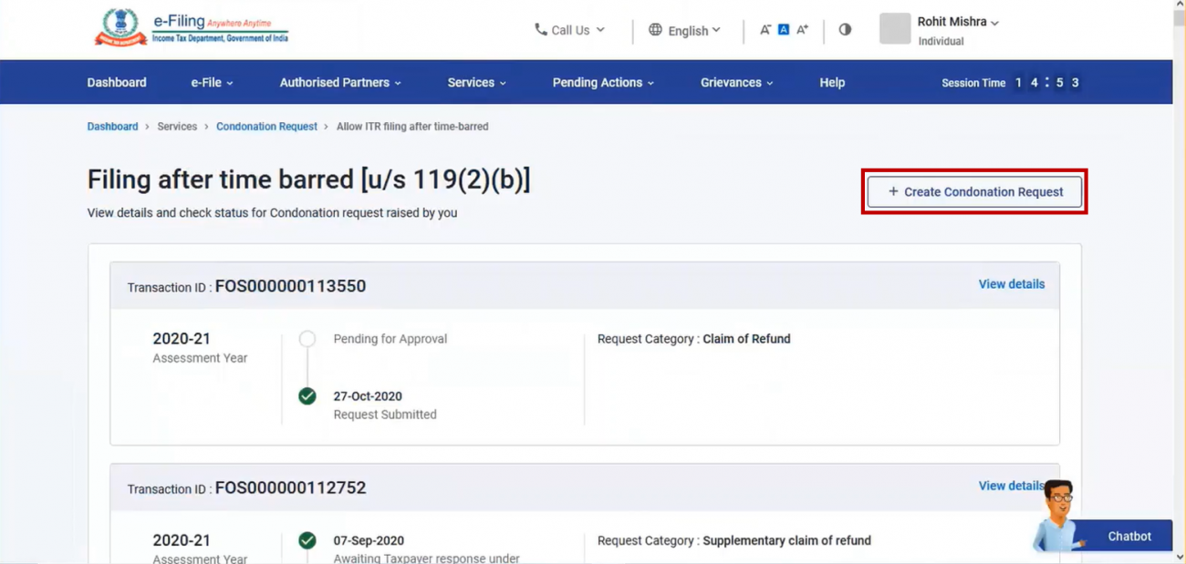Select the decrease font size icon

(765, 29)
